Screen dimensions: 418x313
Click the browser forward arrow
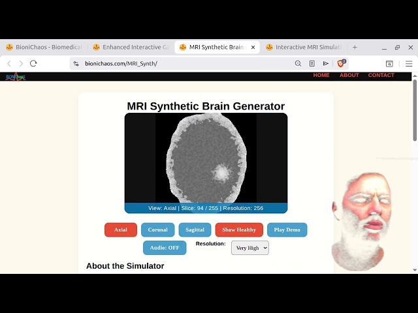[21, 64]
